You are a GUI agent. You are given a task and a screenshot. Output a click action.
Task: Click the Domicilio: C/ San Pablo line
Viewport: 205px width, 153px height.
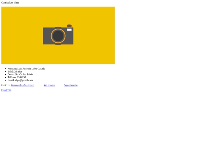20,74
